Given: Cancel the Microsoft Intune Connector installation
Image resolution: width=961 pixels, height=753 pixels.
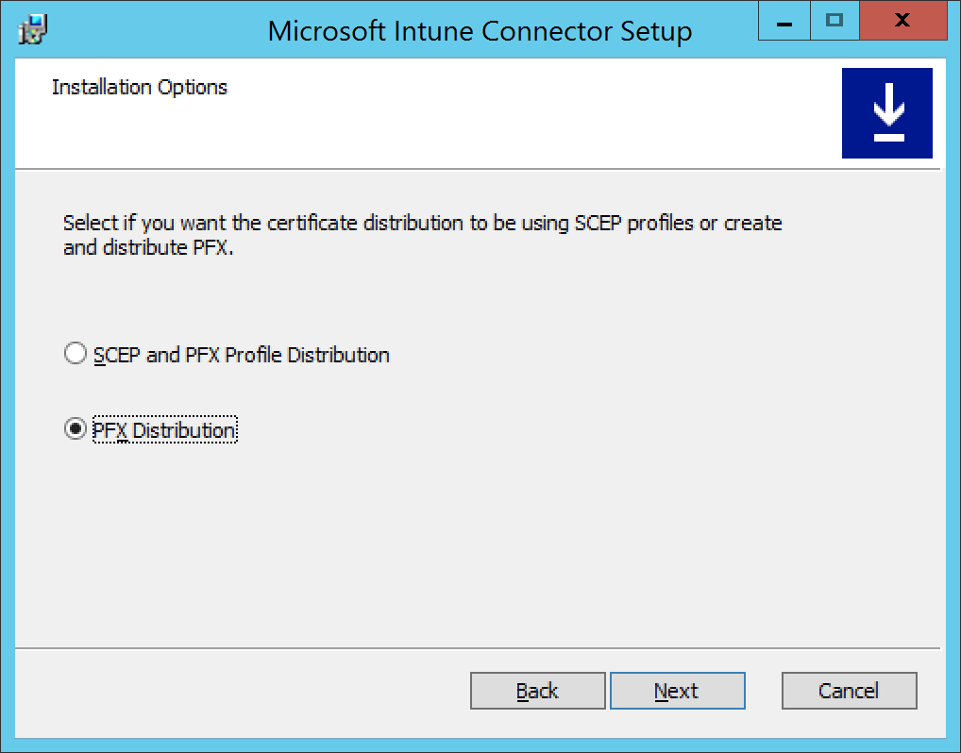Looking at the screenshot, I should click(x=848, y=690).
